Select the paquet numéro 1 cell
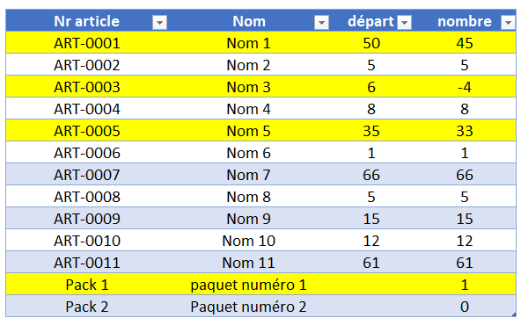This screenshot has width=521, height=318. coord(248,284)
